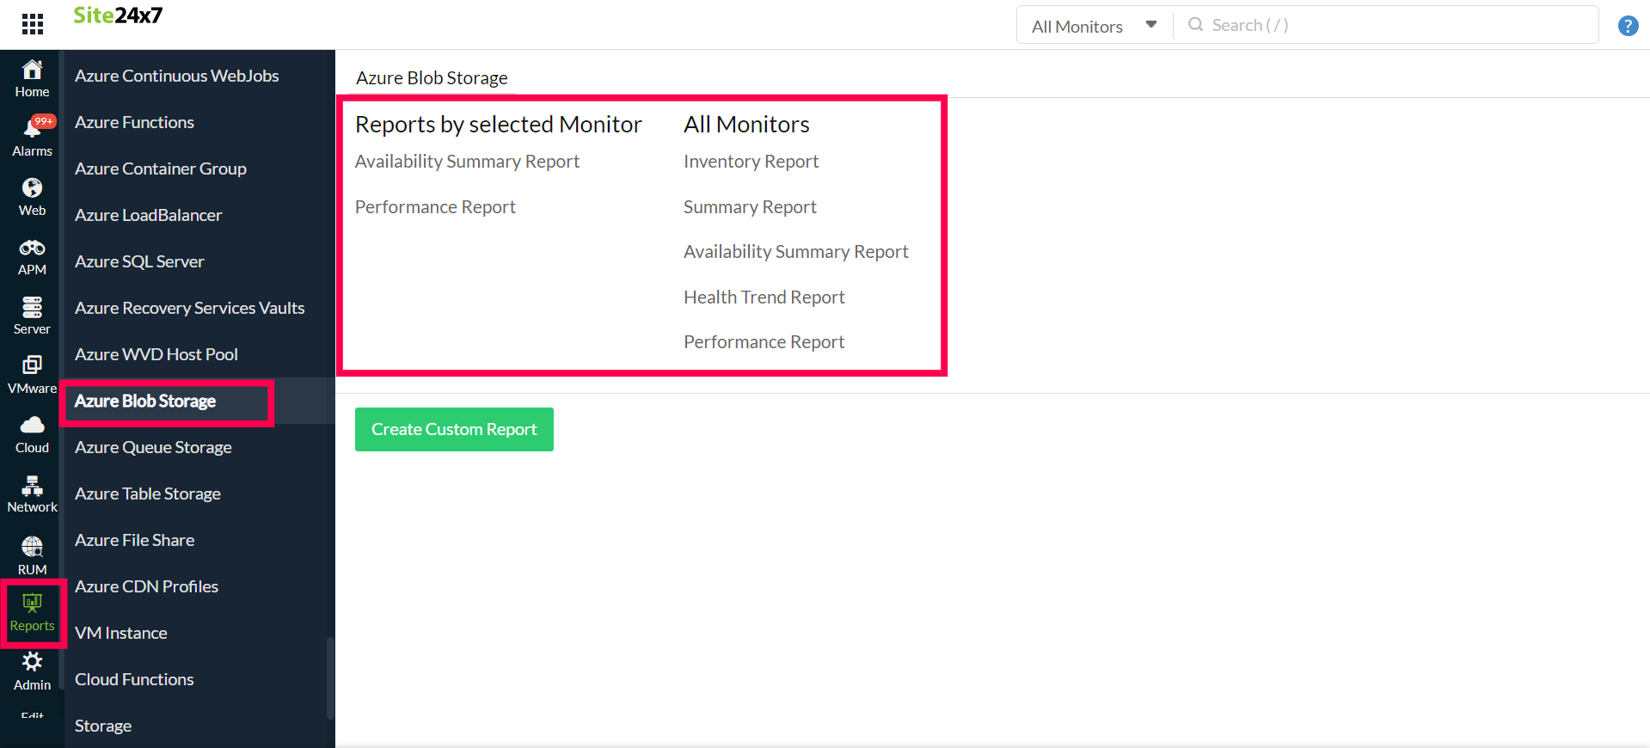Select Azure Queue Storage in report menu
This screenshot has height=748, width=1650.
coord(152,447)
